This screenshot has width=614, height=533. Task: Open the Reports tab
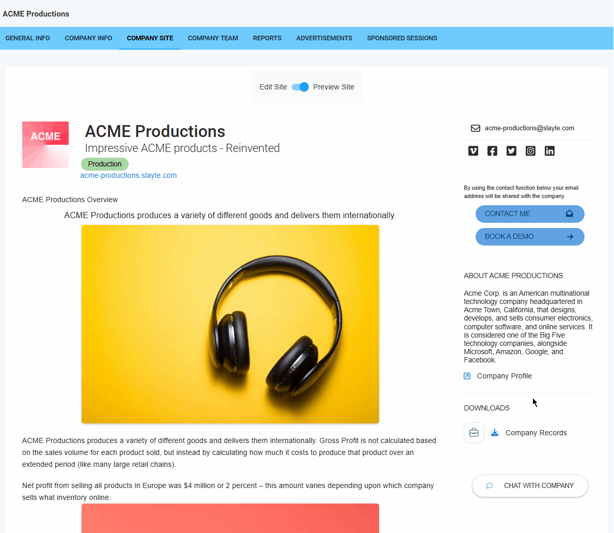point(267,38)
